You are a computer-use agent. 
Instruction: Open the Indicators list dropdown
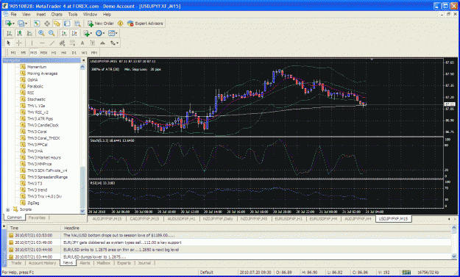point(88,33)
